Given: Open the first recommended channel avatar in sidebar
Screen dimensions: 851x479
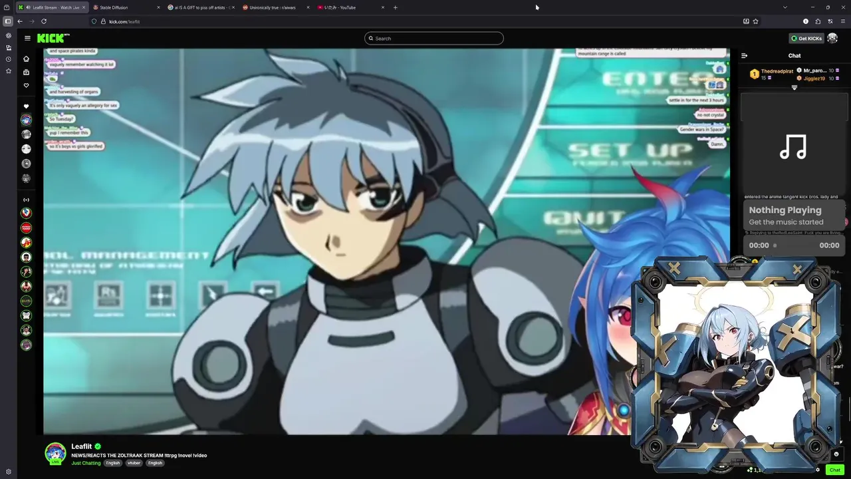Looking at the screenshot, I should coord(27,213).
